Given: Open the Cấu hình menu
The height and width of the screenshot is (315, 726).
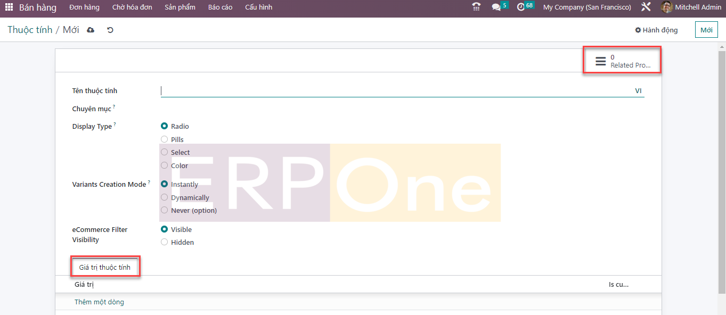Looking at the screenshot, I should [x=258, y=7].
